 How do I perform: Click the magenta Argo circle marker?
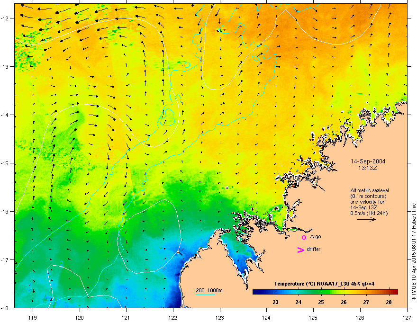pos(304,237)
